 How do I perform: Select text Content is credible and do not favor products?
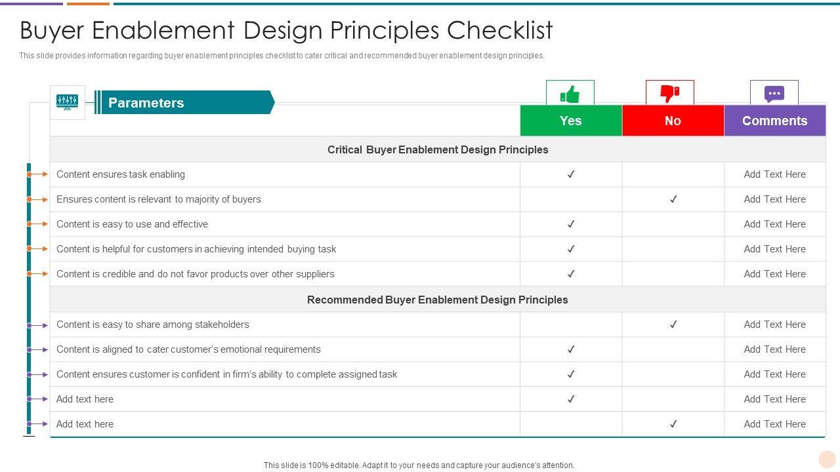(x=196, y=274)
